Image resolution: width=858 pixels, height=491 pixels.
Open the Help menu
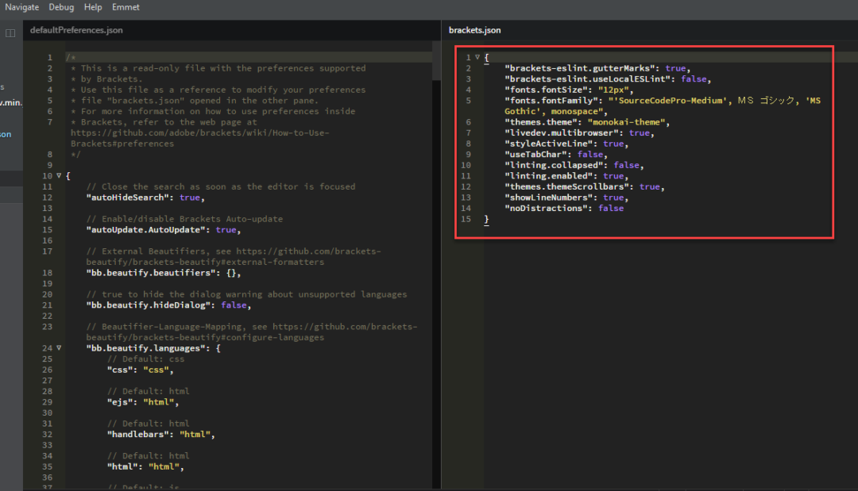(93, 7)
